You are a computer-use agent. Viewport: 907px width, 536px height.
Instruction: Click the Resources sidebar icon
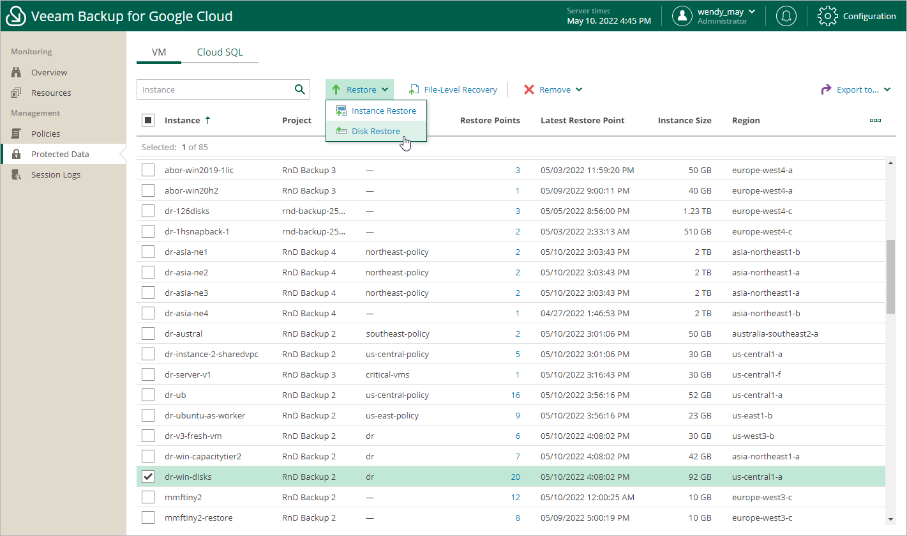[x=17, y=93]
